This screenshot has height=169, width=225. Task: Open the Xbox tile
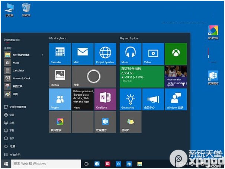coord(176,54)
